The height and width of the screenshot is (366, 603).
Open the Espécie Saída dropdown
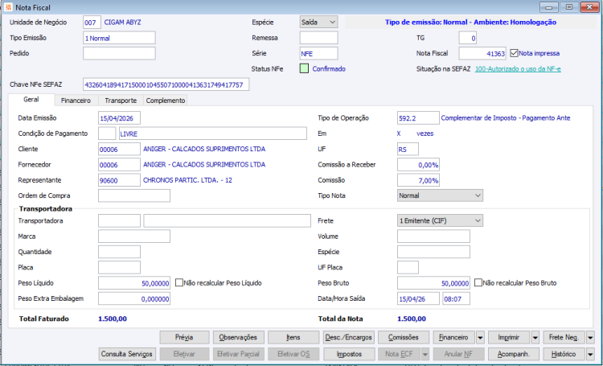319,23
